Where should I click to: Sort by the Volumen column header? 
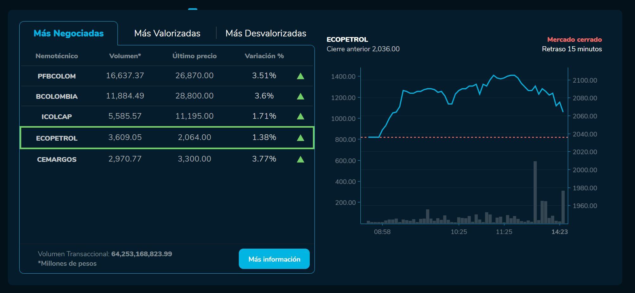pyautogui.click(x=125, y=56)
